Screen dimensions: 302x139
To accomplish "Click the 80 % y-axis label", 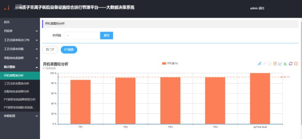I will tap(53, 83).
